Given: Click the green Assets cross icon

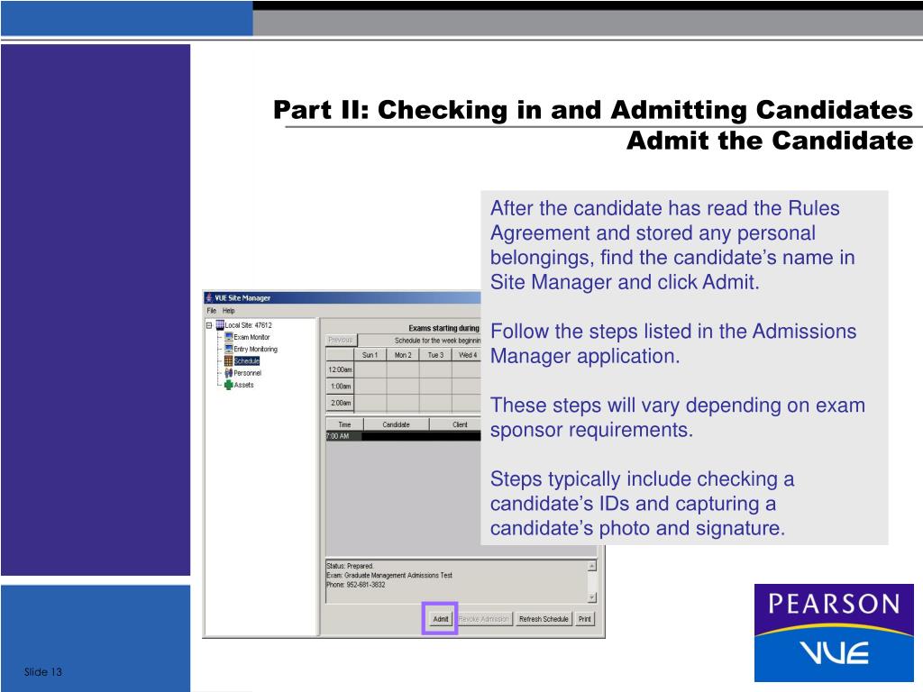Looking at the screenshot, I should (x=228, y=385).
